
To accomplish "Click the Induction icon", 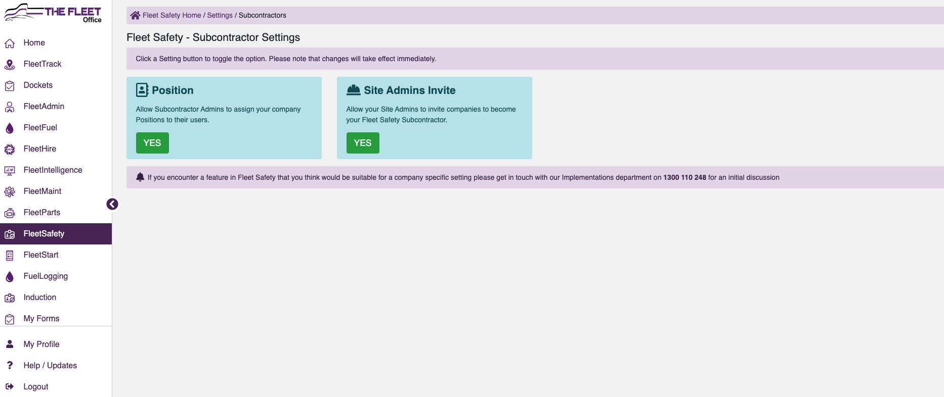I will [10, 298].
